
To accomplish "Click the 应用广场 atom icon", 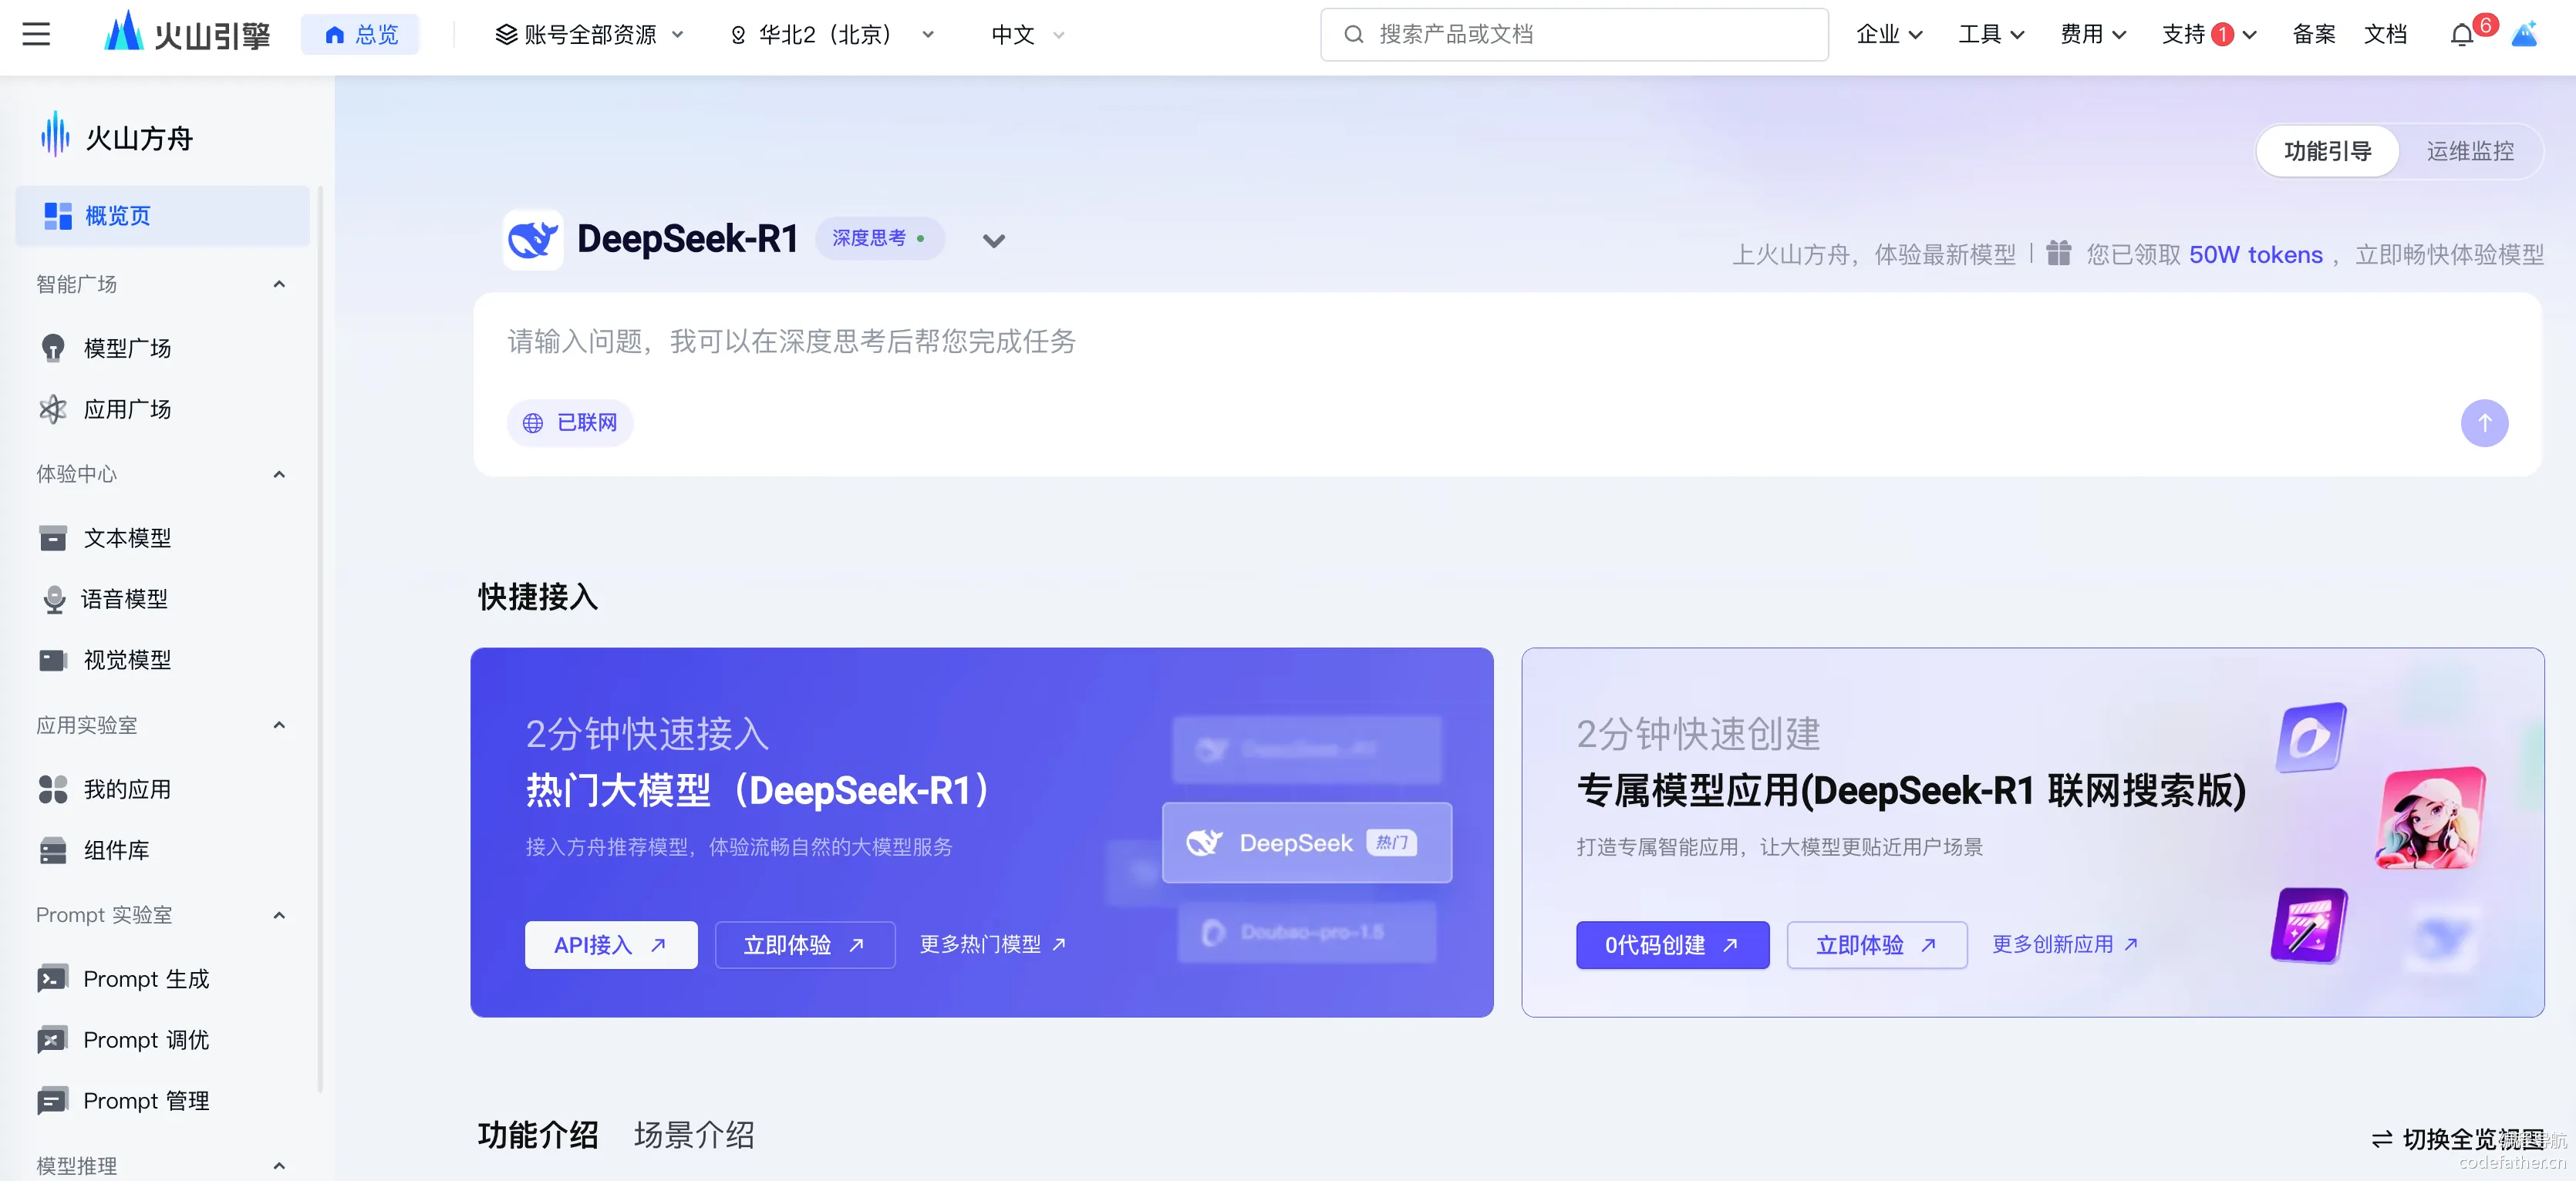I will click(x=53, y=409).
